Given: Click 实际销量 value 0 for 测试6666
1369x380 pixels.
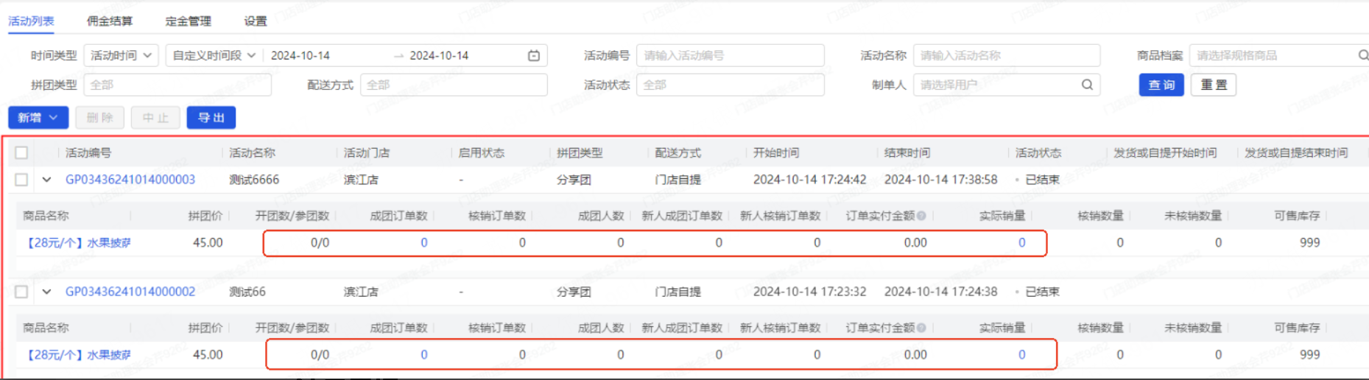Looking at the screenshot, I should coord(1021,242).
